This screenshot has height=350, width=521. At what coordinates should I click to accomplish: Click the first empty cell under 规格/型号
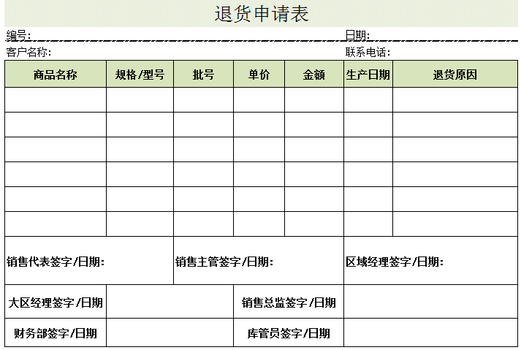(x=140, y=99)
